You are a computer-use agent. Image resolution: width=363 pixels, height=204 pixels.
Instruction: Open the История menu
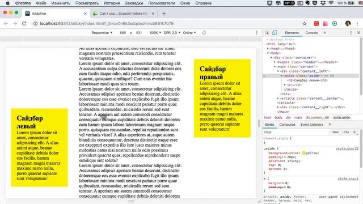pos(112,3)
